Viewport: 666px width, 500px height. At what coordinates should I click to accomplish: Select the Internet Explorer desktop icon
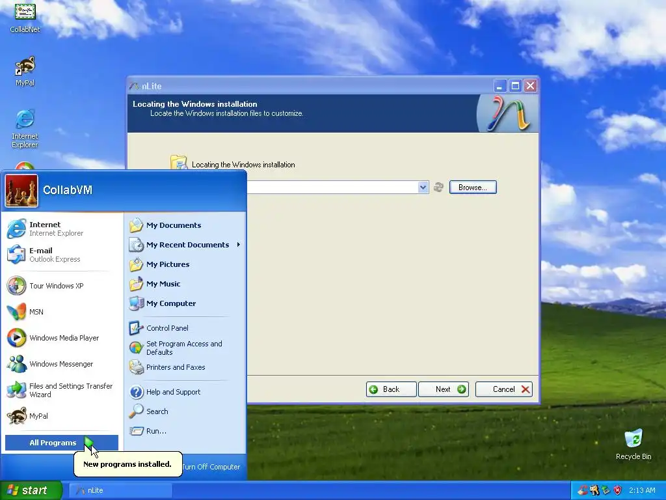point(25,128)
